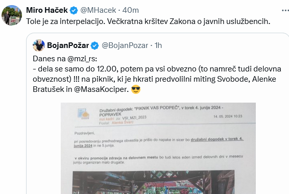Click the picnic venue photo in the document
289x194 pixels.
pyautogui.click(x=153, y=182)
